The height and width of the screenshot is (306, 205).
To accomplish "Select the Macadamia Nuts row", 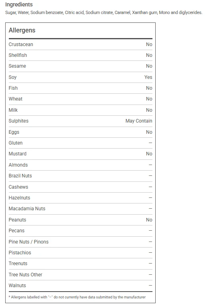I will [x=80, y=209].
